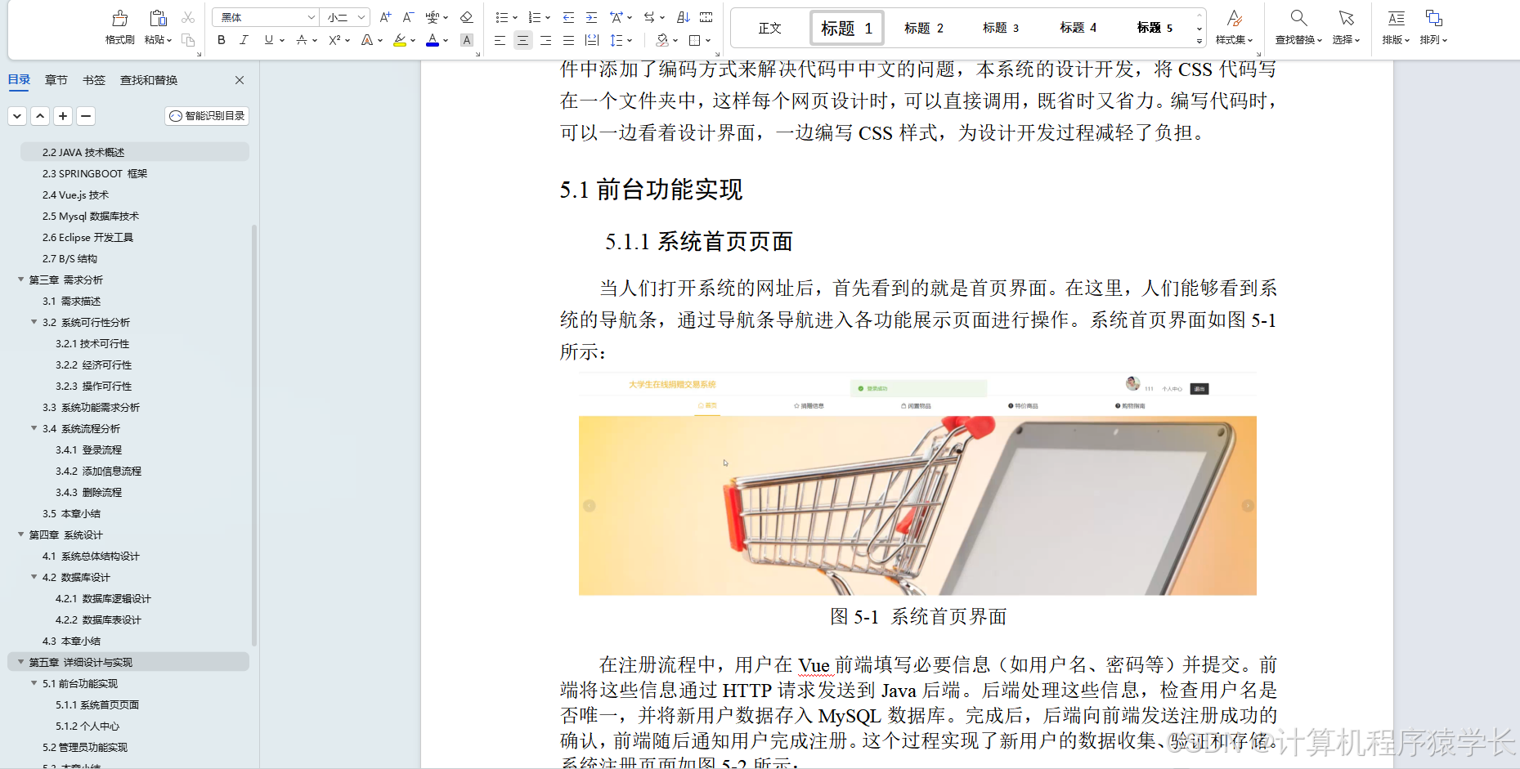The height and width of the screenshot is (769, 1520).
Task: Toggle center alignment
Action: pyautogui.click(x=522, y=40)
